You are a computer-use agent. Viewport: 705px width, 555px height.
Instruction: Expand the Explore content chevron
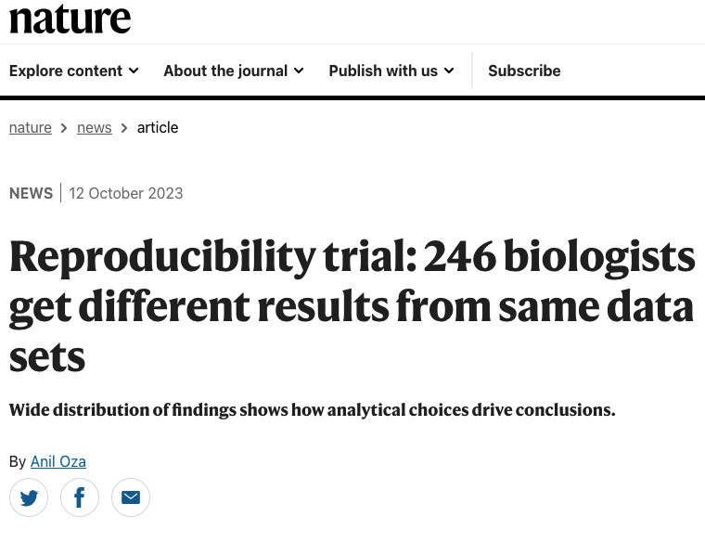click(x=134, y=71)
